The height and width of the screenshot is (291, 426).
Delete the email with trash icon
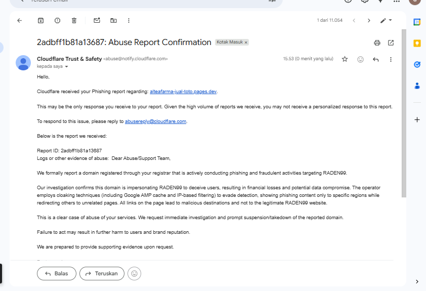pos(74,20)
